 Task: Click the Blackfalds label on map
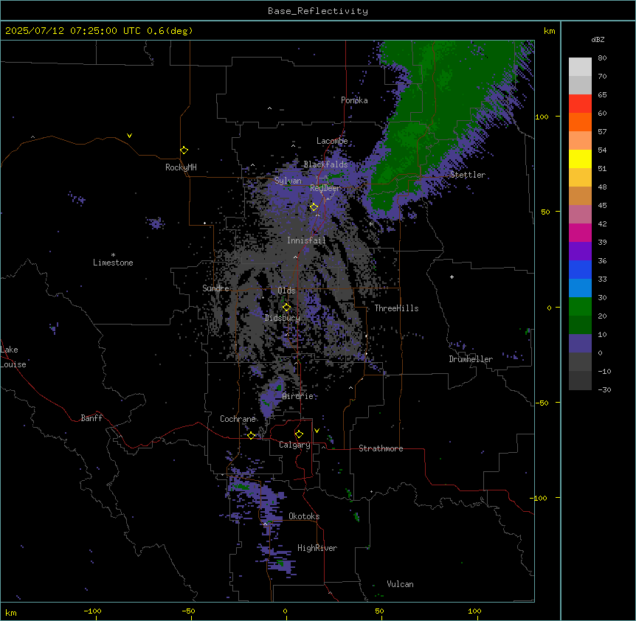tap(325, 164)
